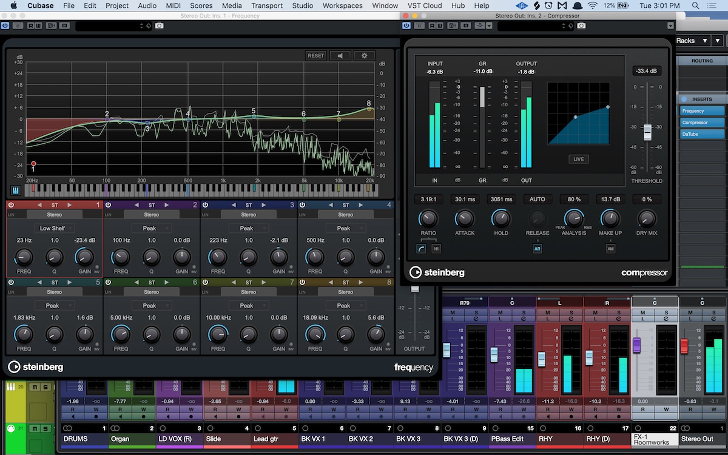728x455 pixels.
Task: Toggle EQ band 2 power button
Action: pyautogui.click(x=108, y=205)
